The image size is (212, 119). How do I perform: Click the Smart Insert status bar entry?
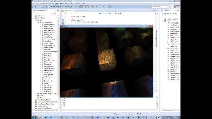pyautogui.click(x=129, y=114)
